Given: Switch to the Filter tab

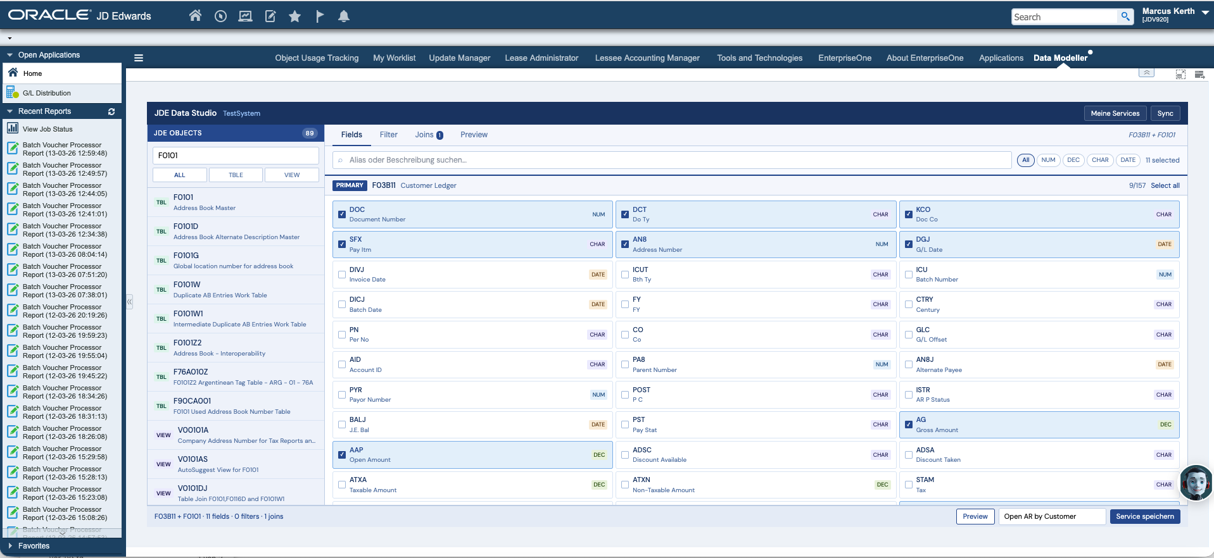Looking at the screenshot, I should [x=388, y=135].
